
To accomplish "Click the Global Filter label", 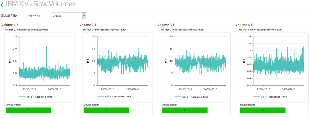I will point(9,15).
